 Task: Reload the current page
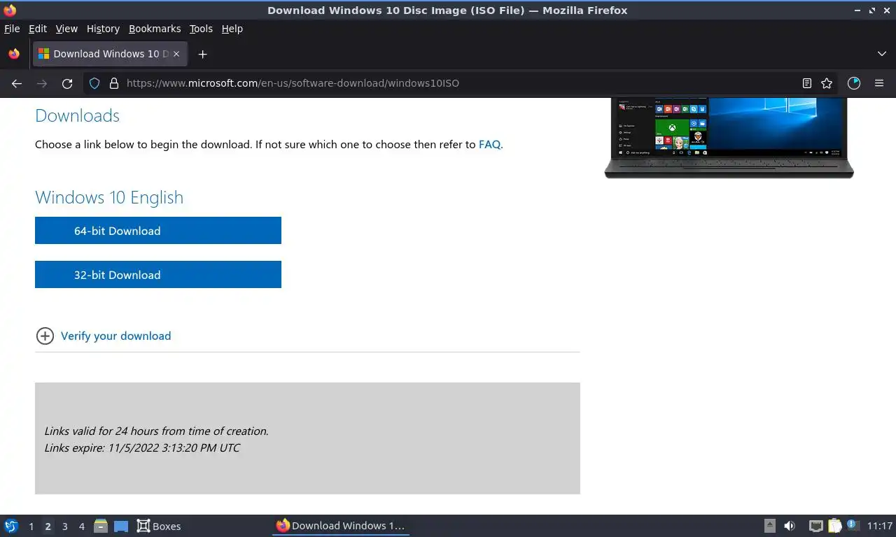click(67, 83)
